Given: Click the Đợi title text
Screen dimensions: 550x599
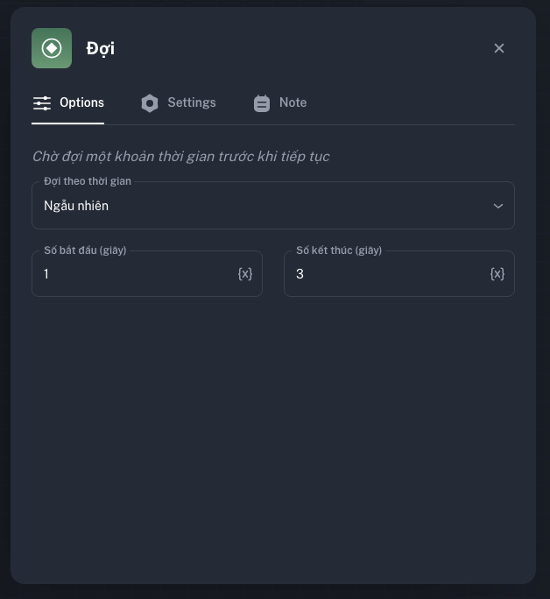Looking at the screenshot, I should pyautogui.click(x=101, y=49).
